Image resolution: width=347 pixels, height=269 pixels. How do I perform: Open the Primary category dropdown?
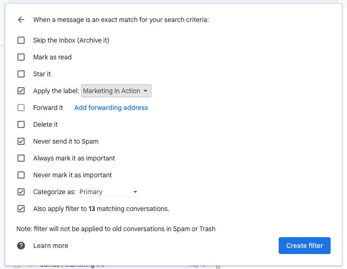click(x=108, y=192)
